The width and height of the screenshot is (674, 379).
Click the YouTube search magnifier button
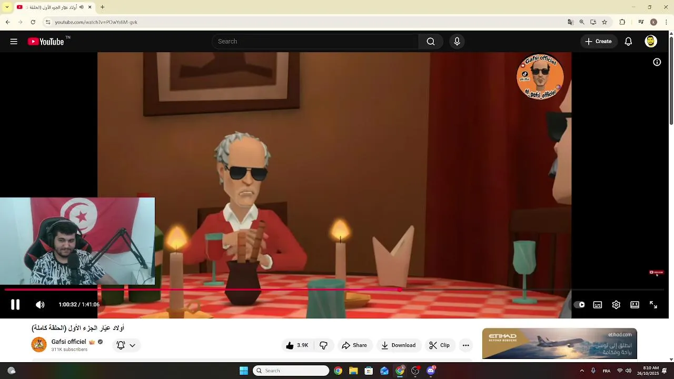[431, 42]
